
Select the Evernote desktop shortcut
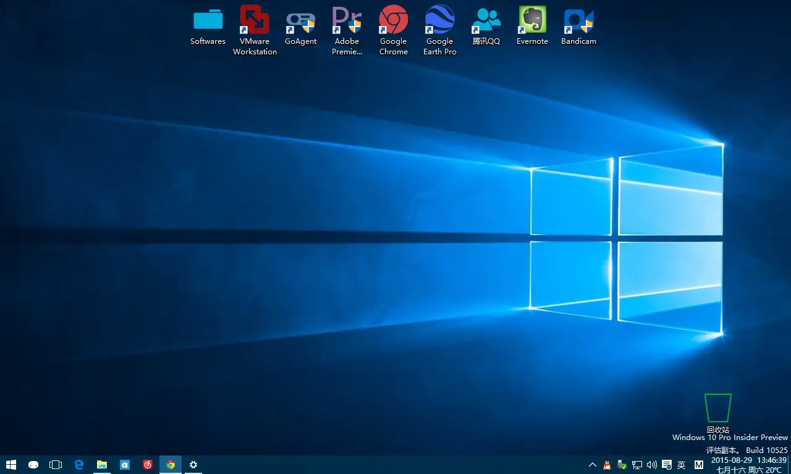click(533, 26)
